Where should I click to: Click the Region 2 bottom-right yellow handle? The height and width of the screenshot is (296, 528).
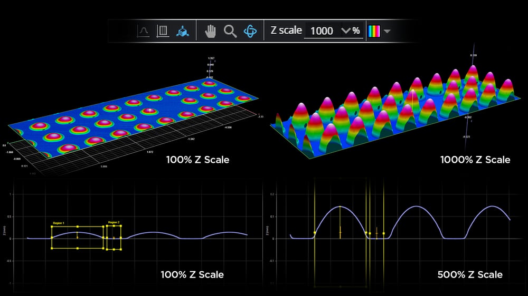tap(121, 249)
